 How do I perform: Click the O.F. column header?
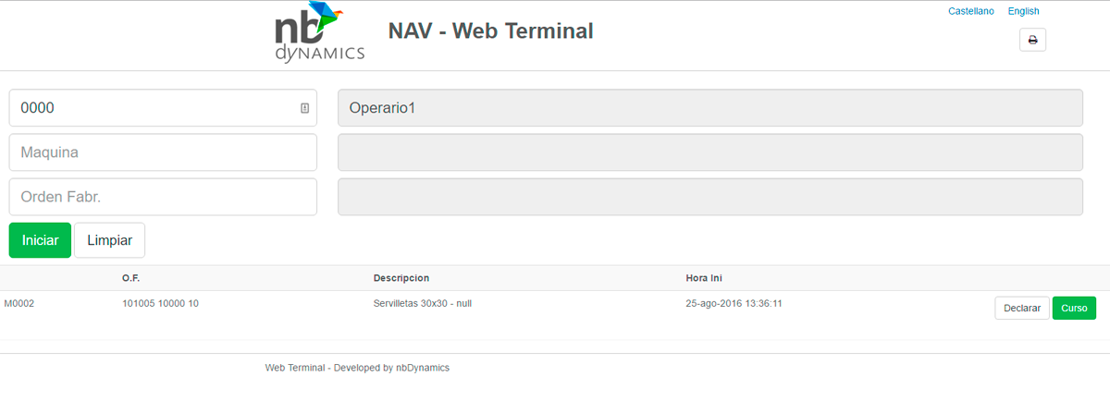(130, 278)
